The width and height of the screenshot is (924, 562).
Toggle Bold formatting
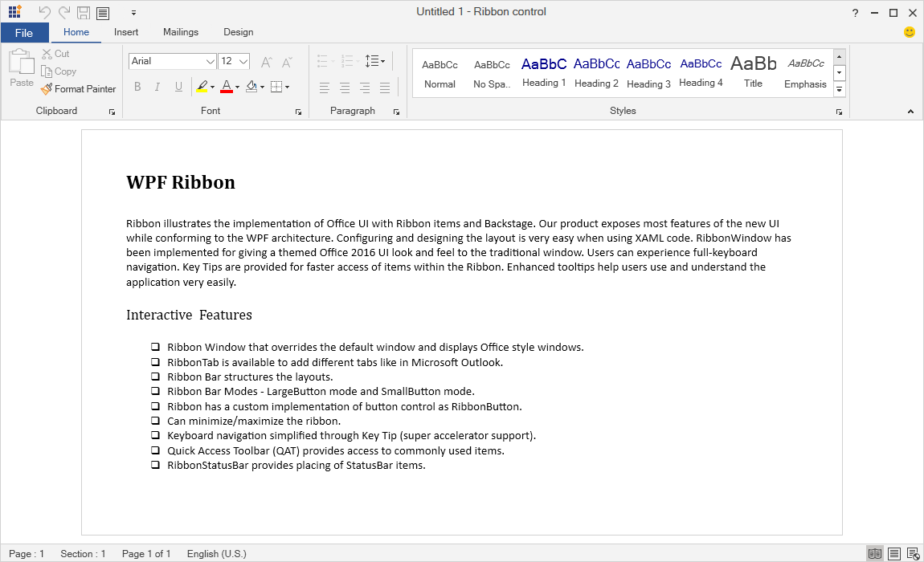137,86
